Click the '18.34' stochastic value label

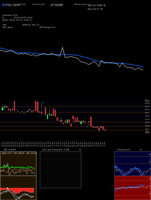(x=146, y=172)
